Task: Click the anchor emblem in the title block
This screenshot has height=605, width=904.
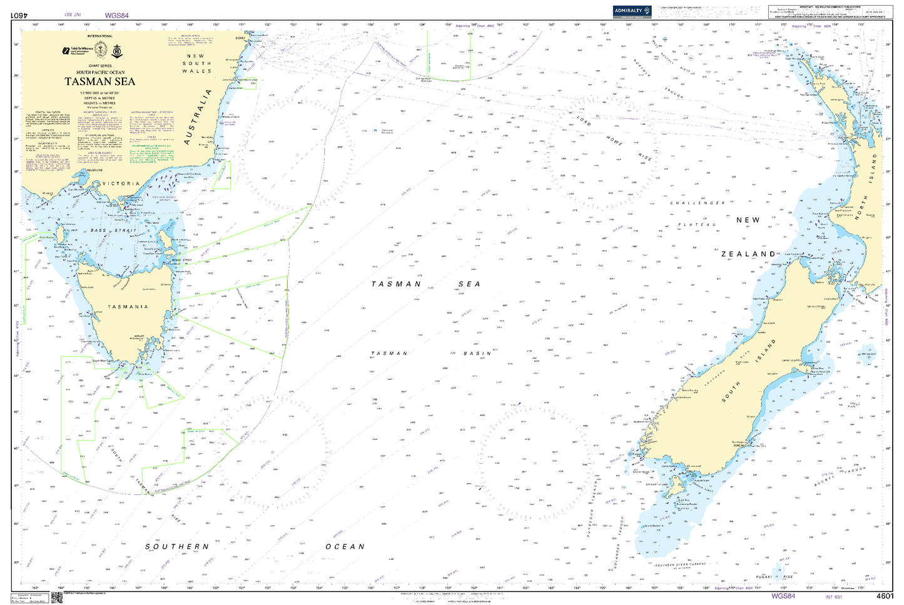Action: pos(116,50)
